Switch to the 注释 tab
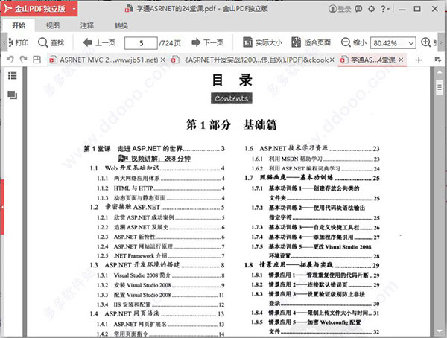Screen dimensions: 447x338 pos(87,25)
